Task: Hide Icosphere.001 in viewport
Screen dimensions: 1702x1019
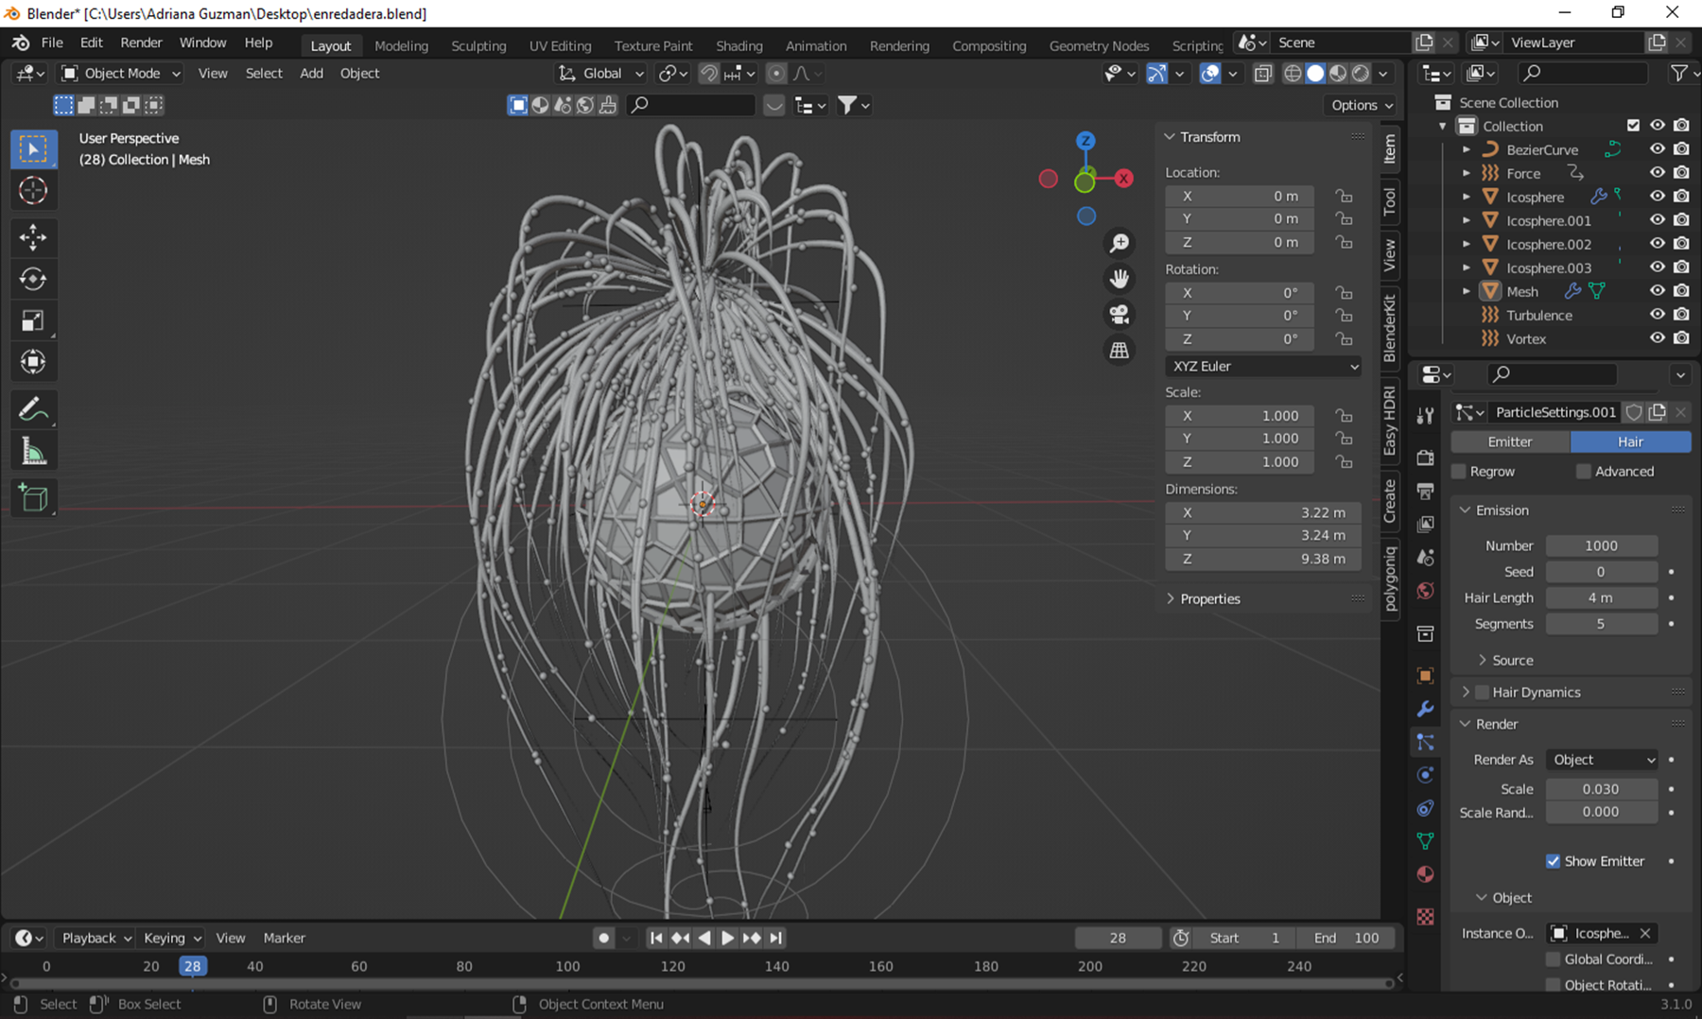Action: click(1657, 220)
